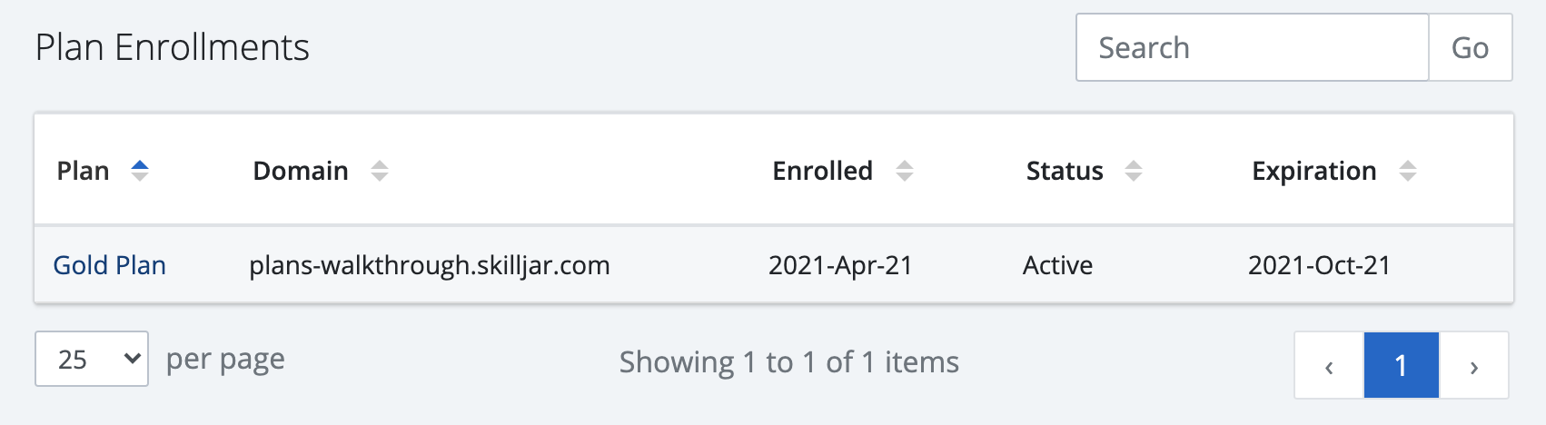Go to next page arrow
Image resolution: width=1546 pixels, height=425 pixels.
tap(1473, 366)
